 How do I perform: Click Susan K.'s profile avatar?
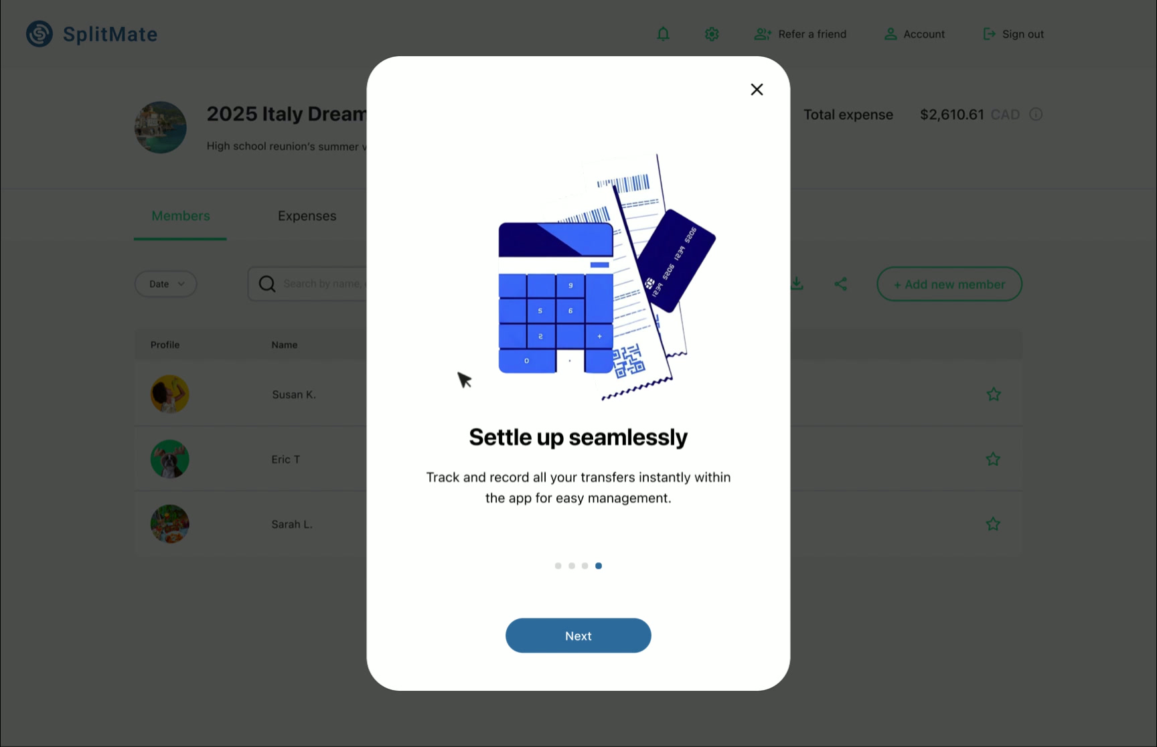[170, 394]
